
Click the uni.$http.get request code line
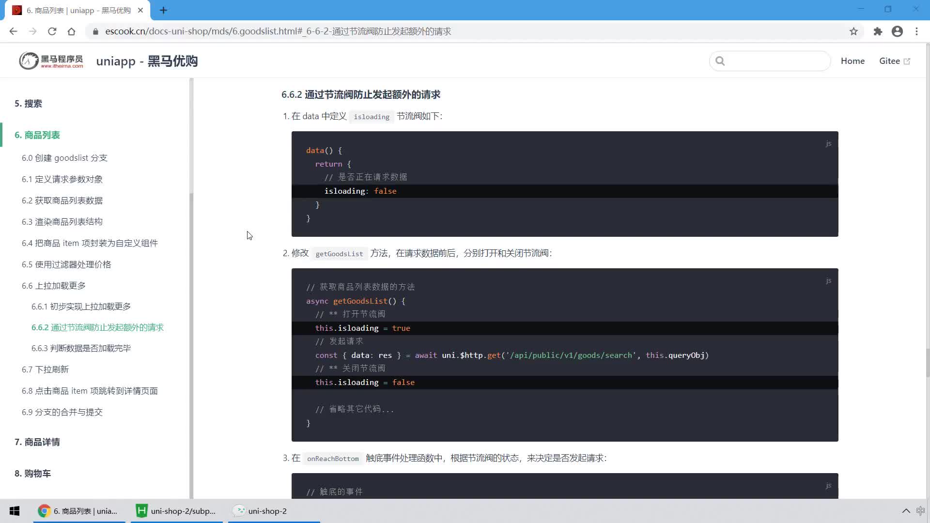click(512, 355)
